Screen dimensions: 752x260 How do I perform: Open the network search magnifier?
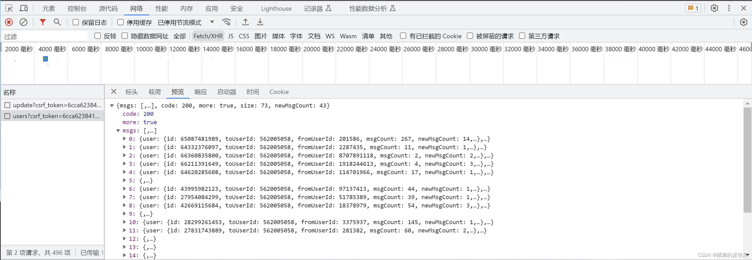(x=57, y=22)
